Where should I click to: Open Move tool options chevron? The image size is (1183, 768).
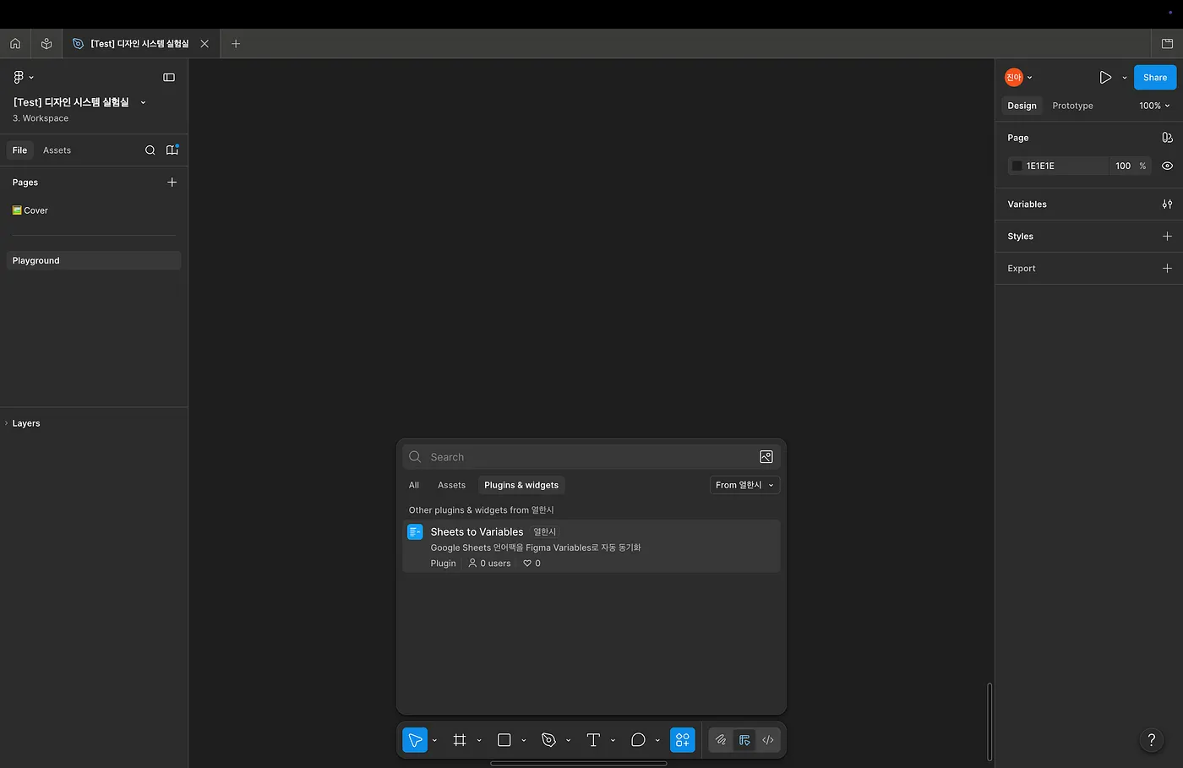click(x=434, y=740)
